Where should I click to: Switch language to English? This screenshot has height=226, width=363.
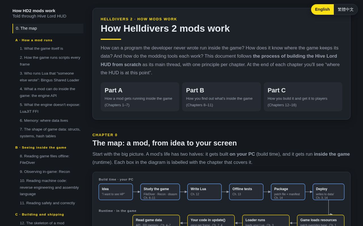click(322, 9)
